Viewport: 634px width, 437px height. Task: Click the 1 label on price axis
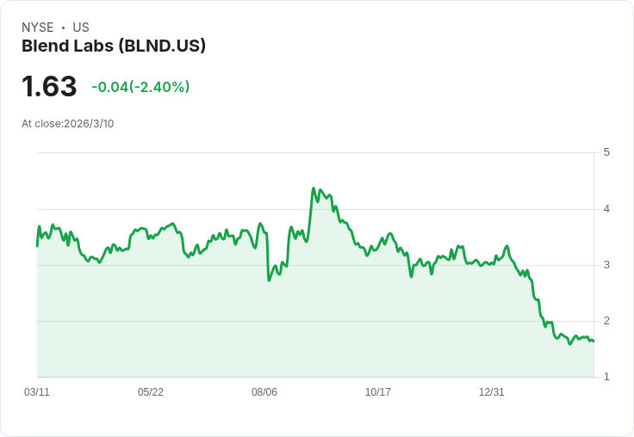(x=606, y=376)
